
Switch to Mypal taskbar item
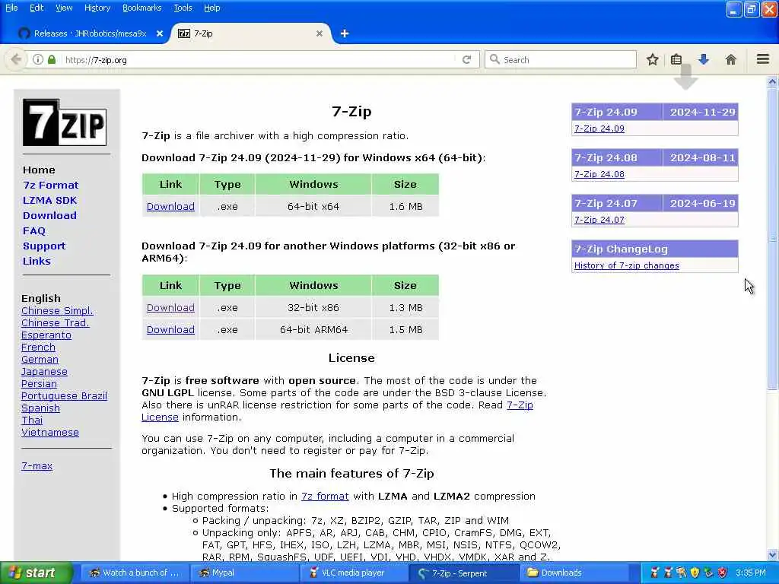(x=243, y=573)
